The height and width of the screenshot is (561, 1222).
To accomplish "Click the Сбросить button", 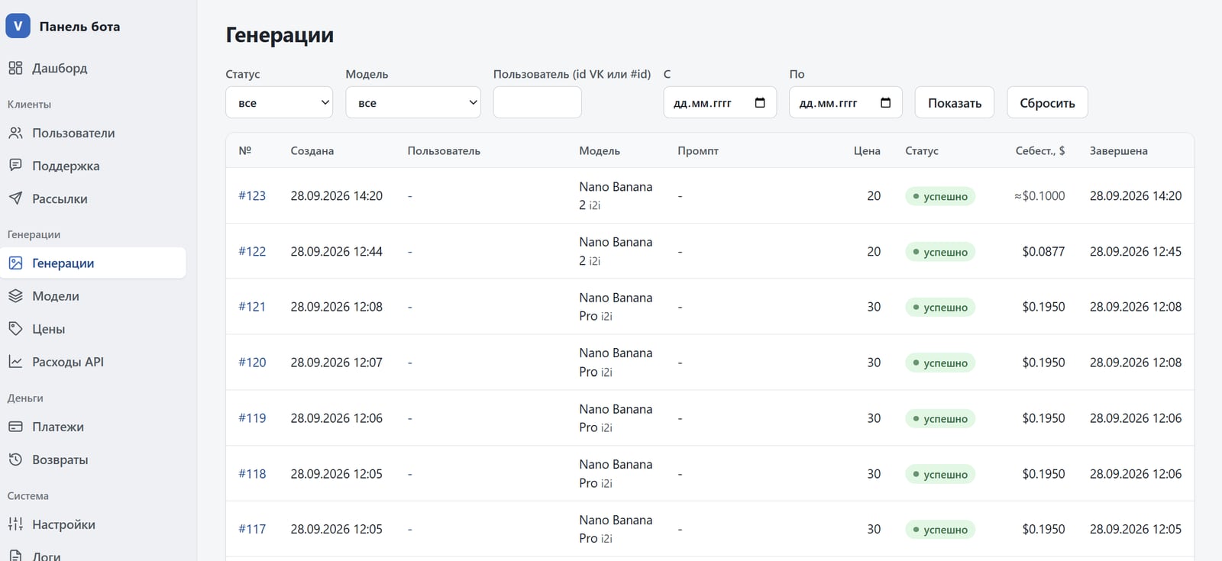I will (x=1047, y=102).
